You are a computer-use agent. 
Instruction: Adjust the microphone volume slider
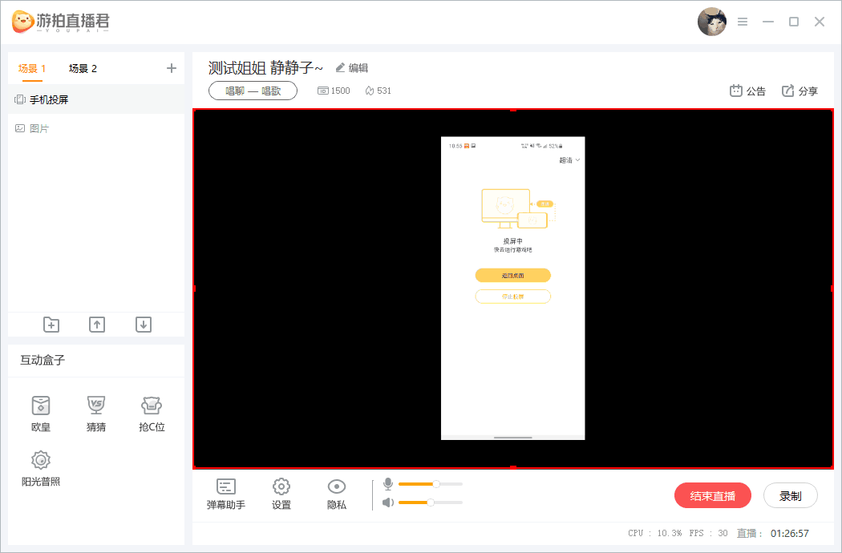(430, 484)
